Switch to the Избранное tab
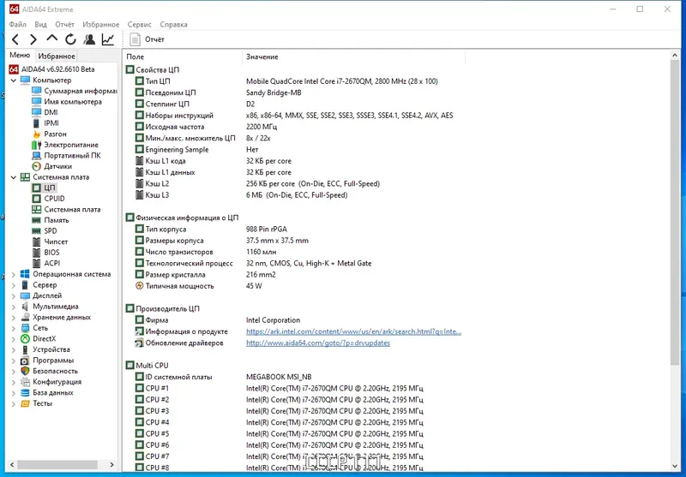 tap(56, 56)
